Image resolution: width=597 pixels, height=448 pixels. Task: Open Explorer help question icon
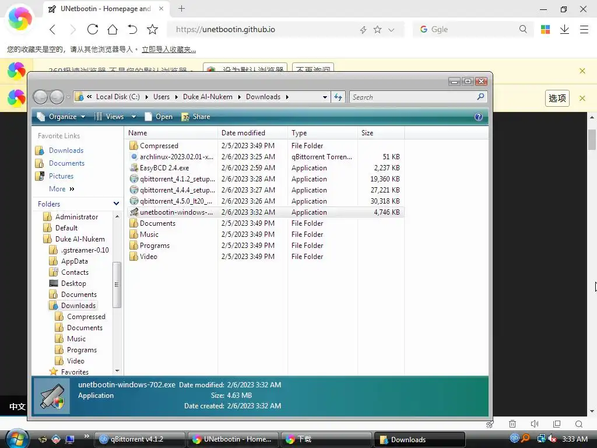click(x=479, y=117)
